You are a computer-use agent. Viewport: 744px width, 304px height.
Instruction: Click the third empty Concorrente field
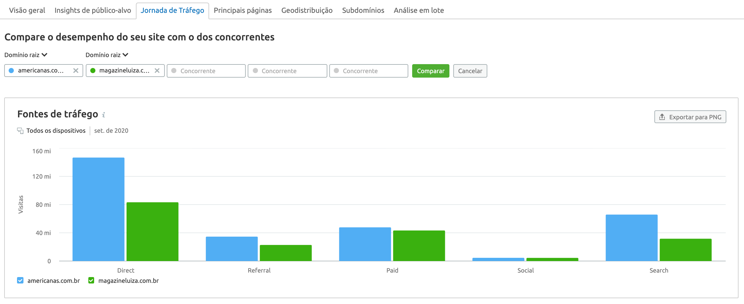[369, 71]
